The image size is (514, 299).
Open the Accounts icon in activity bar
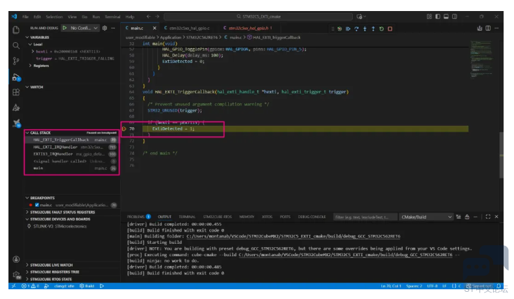tap(16, 259)
